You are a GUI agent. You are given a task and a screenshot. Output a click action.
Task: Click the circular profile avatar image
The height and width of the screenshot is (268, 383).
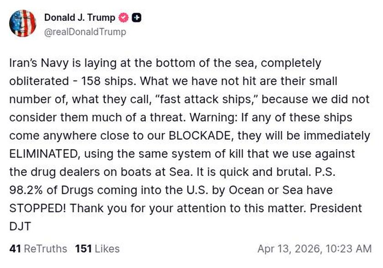point(23,24)
